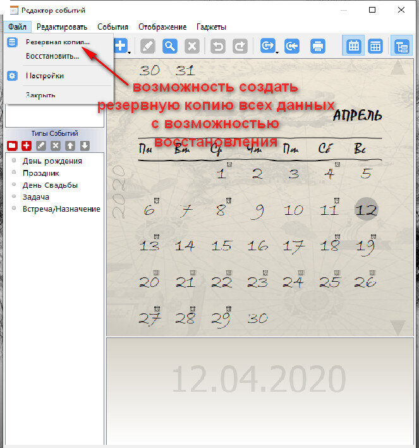The width and height of the screenshot is (419, 448).
Task: Select April 4 in calendar
Action: 329,174
